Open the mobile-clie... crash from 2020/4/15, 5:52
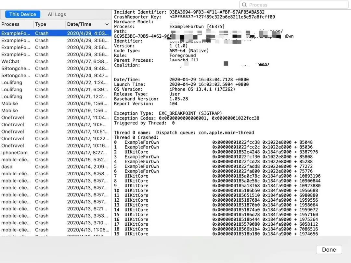 click(x=56, y=160)
